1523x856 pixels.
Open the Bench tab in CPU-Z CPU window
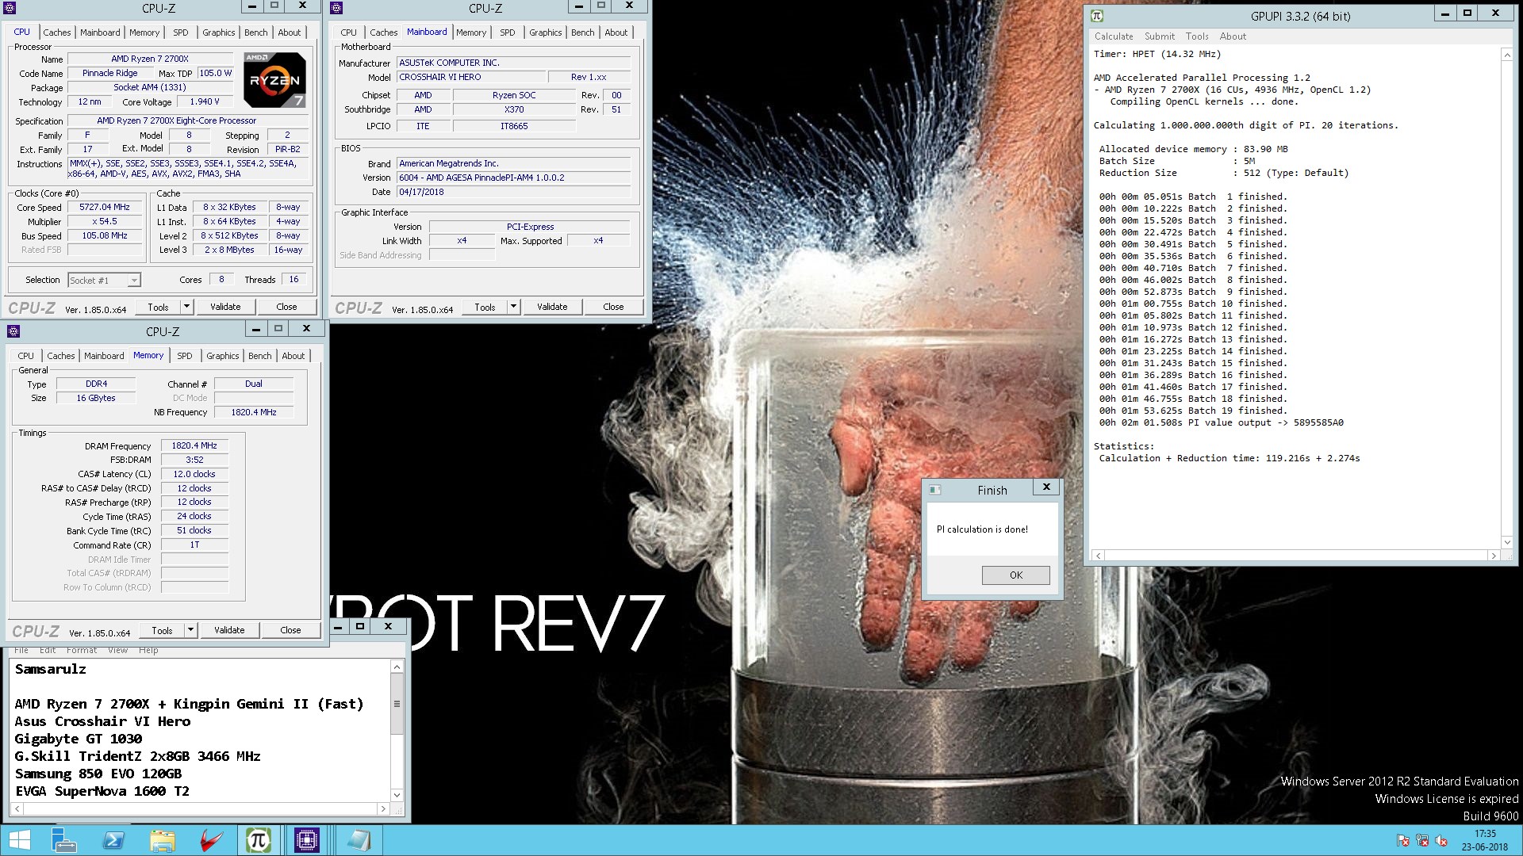[255, 32]
